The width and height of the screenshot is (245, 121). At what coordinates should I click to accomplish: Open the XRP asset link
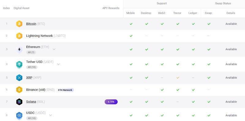pos(29,78)
